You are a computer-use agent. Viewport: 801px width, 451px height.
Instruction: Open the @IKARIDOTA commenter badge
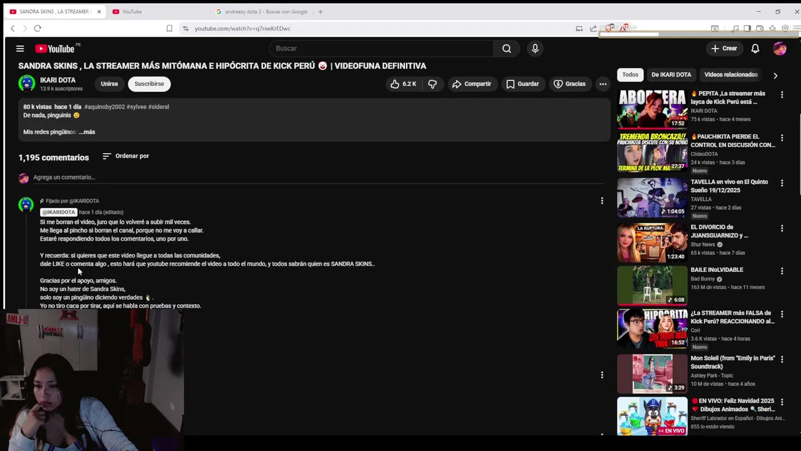pos(59,212)
